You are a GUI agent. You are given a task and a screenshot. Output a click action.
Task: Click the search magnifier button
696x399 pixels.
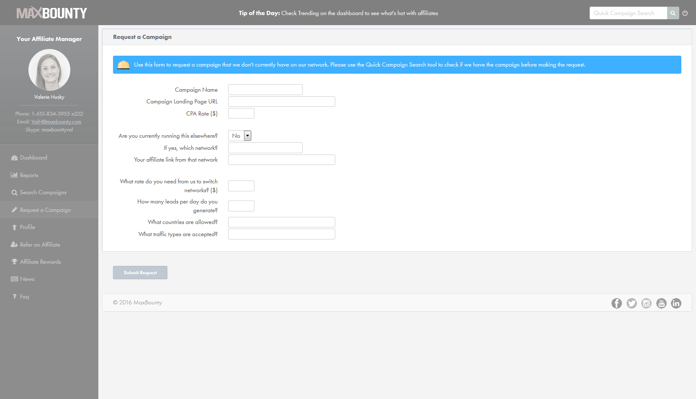point(673,13)
